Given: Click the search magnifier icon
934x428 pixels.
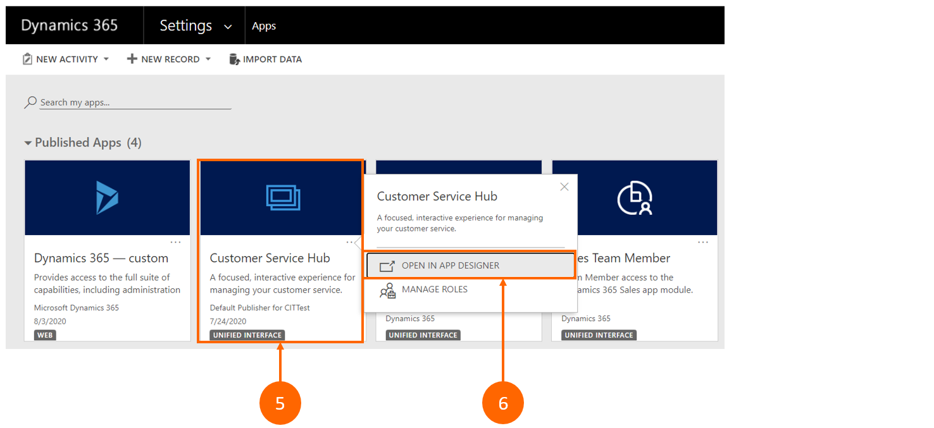Looking at the screenshot, I should click(30, 102).
